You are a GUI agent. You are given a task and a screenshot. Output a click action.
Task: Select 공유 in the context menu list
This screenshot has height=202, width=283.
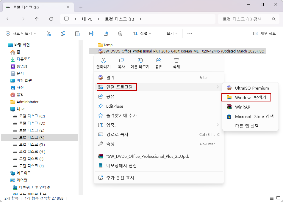pyautogui.click(x=159, y=97)
